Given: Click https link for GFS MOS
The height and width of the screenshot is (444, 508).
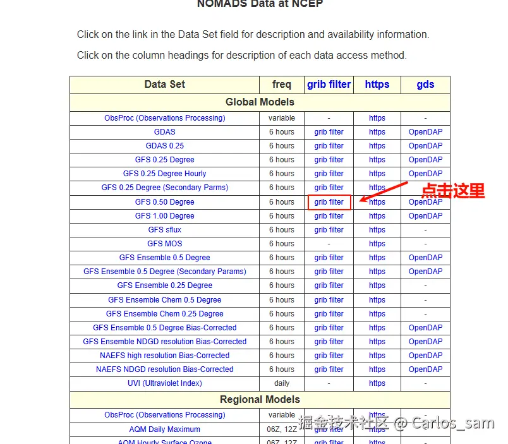Looking at the screenshot, I should click(x=377, y=244).
